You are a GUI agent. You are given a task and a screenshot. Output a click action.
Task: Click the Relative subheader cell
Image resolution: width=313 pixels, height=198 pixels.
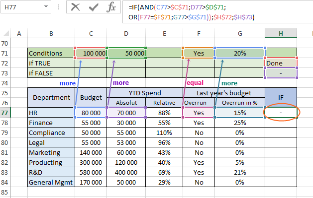[x=164, y=103]
